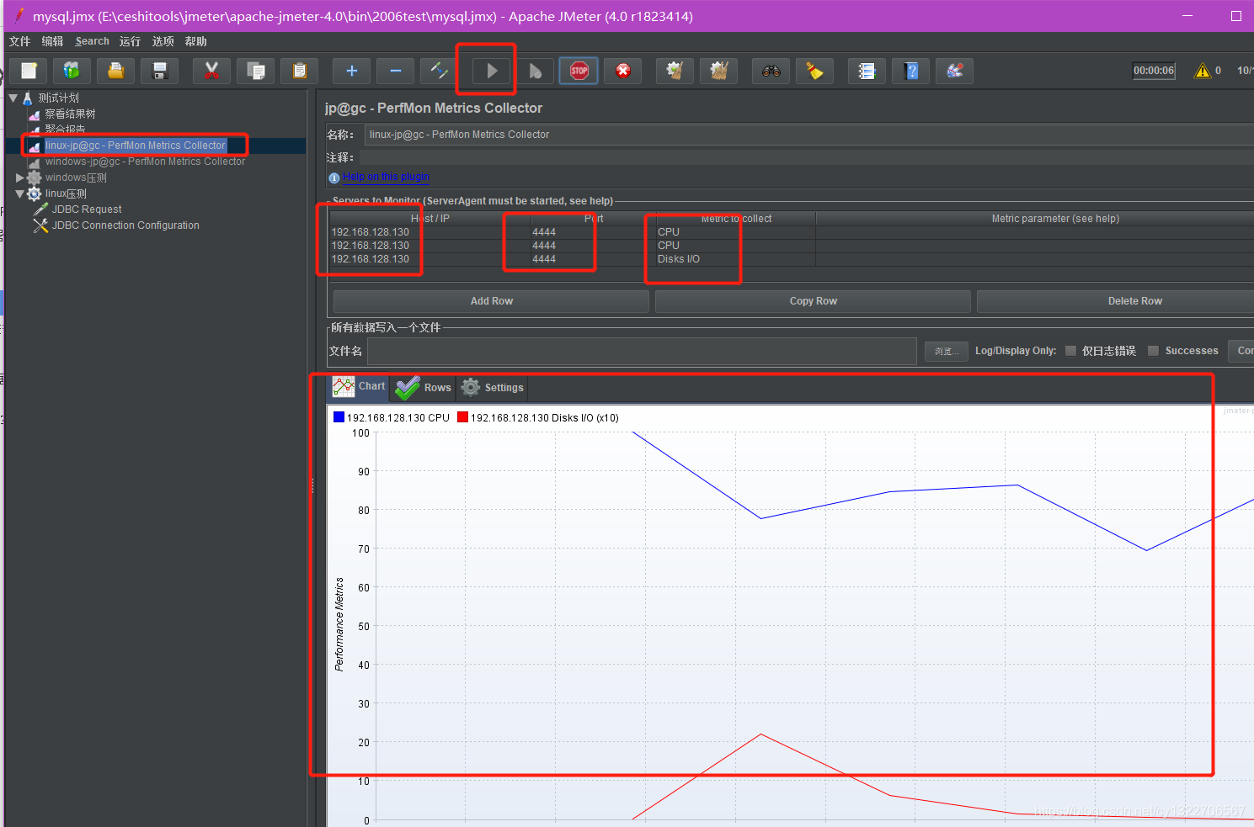Start test with no pauses
This screenshot has height=827, width=1254.
(536, 71)
